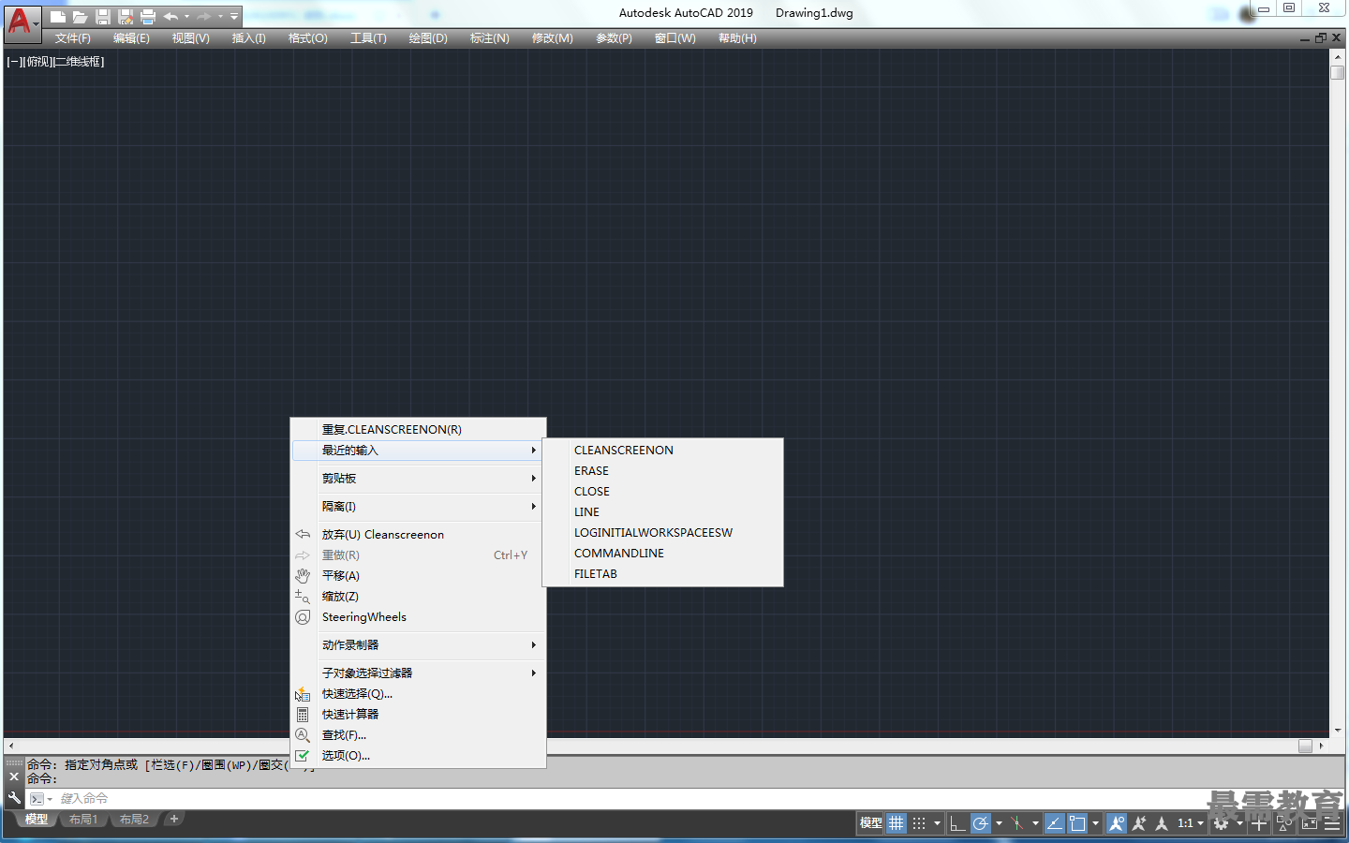The image size is (1349, 843).
Task: Choose CLEANSCREENON from recent input list
Action: pyautogui.click(x=663, y=451)
